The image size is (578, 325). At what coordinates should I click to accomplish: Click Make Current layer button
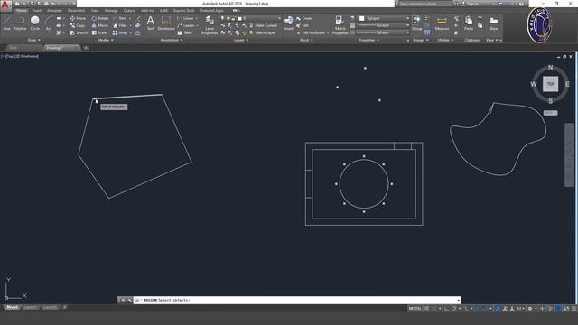click(263, 25)
